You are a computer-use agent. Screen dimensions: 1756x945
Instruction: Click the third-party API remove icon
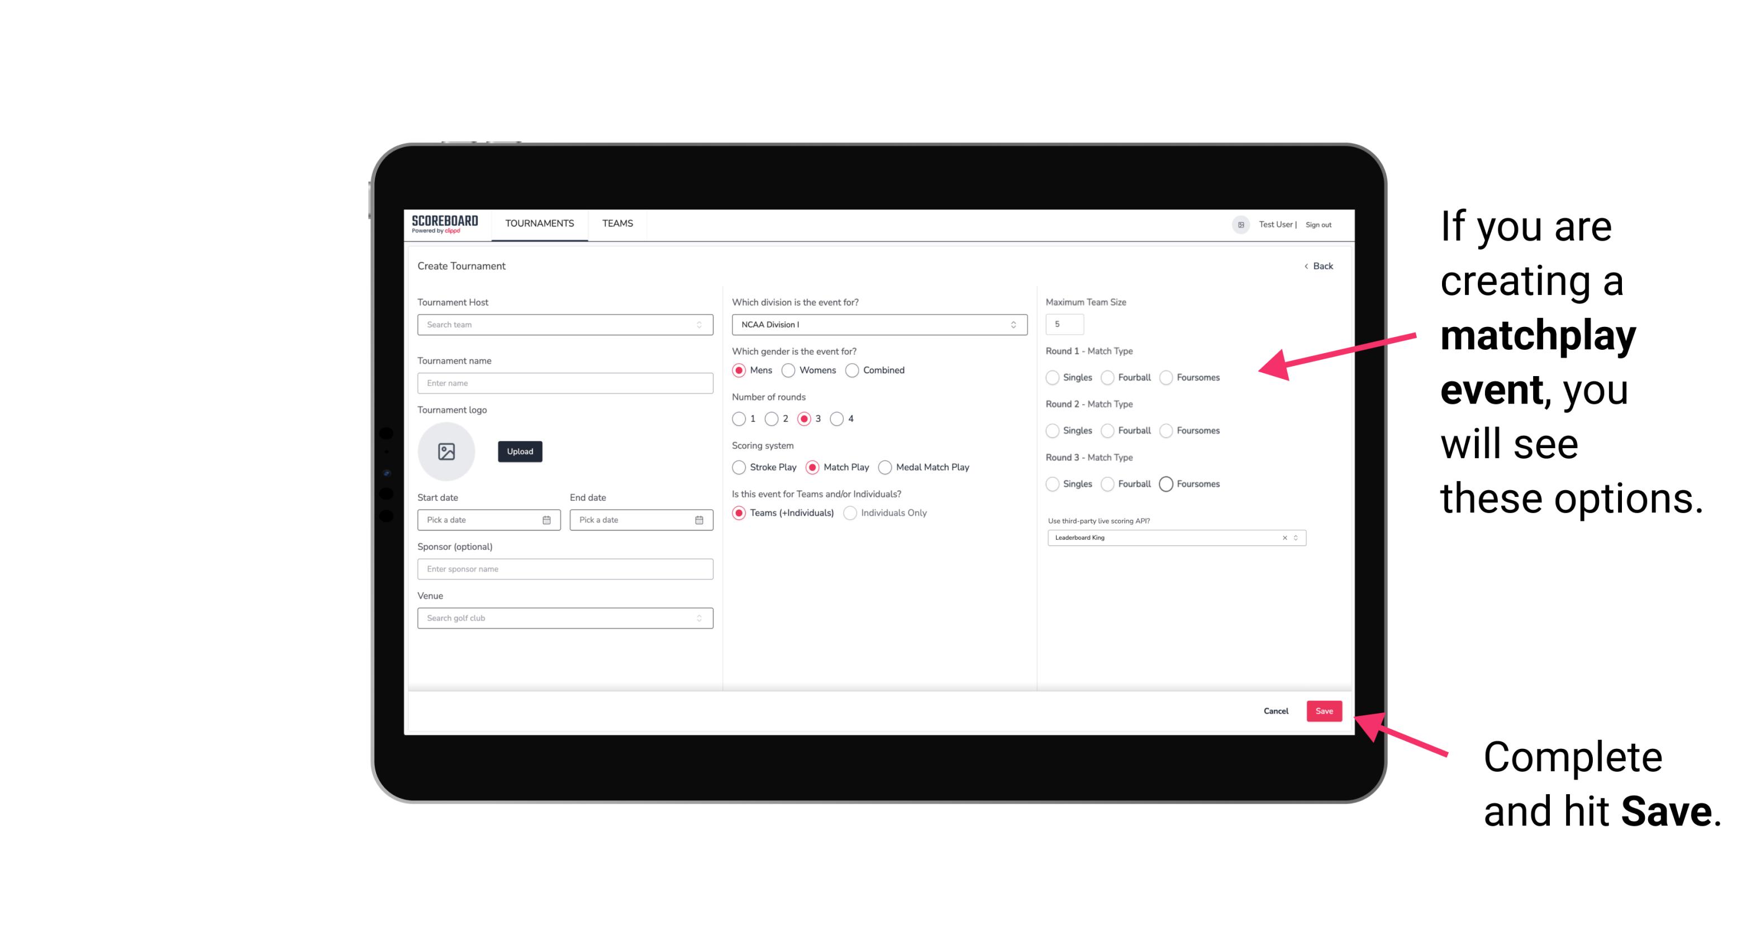pyautogui.click(x=1285, y=538)
